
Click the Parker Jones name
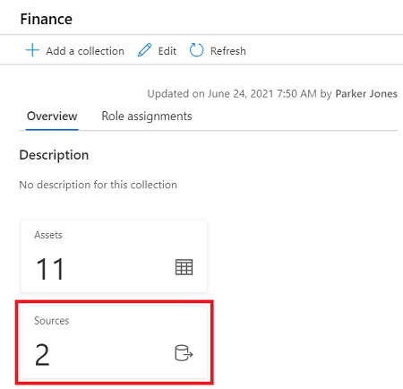[366, 94]
